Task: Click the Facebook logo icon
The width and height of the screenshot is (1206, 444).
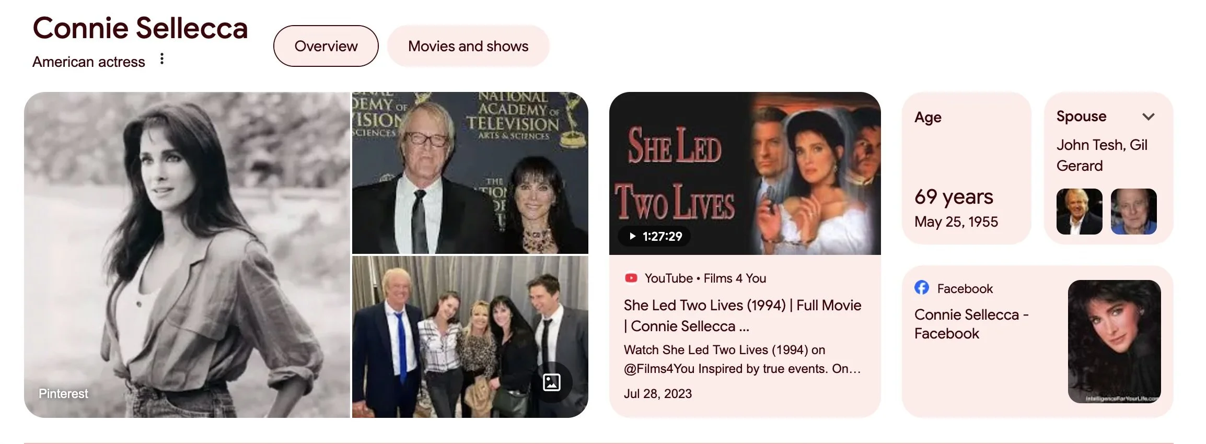Action: coord(922,288)
